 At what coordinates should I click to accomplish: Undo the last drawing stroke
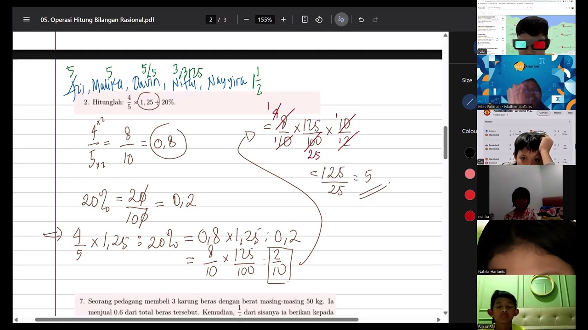361,20
